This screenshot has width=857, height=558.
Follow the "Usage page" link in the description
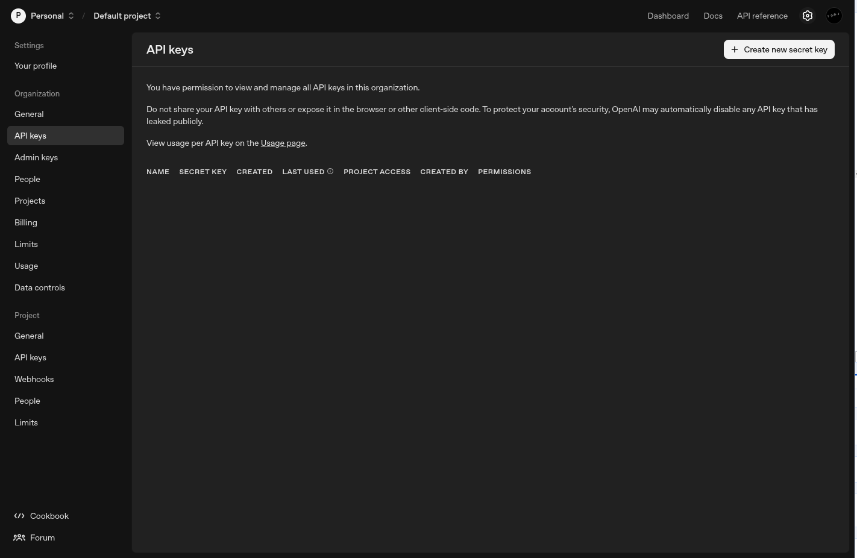pos(283,143)
